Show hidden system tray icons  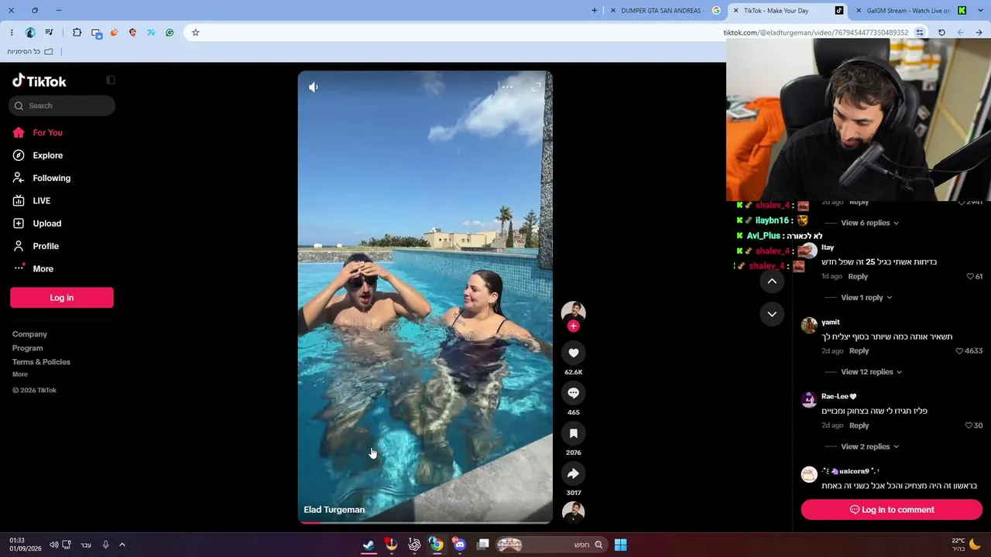(x=122, y=545)
